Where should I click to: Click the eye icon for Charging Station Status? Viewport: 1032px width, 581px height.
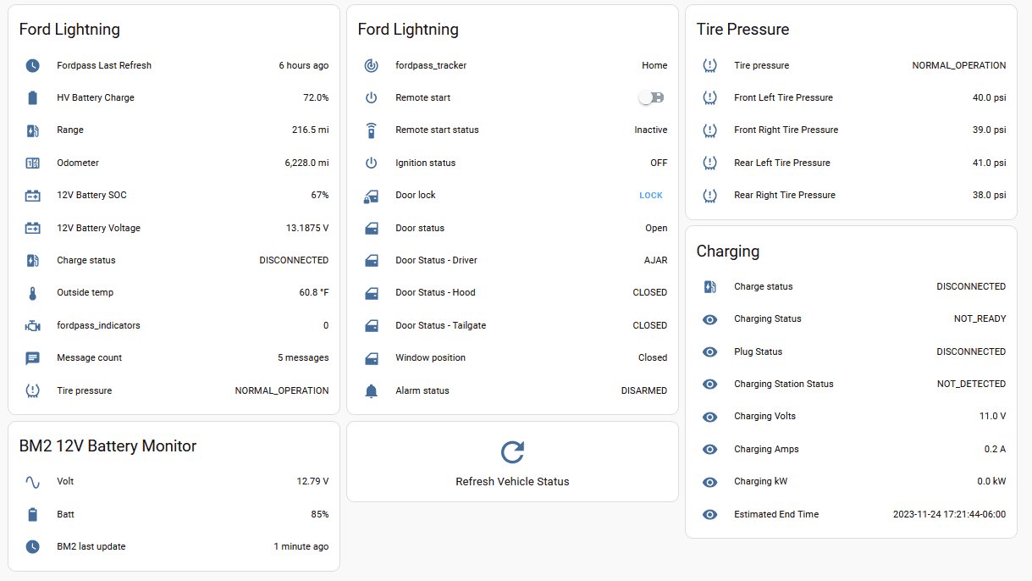click(x=709, y=385)
